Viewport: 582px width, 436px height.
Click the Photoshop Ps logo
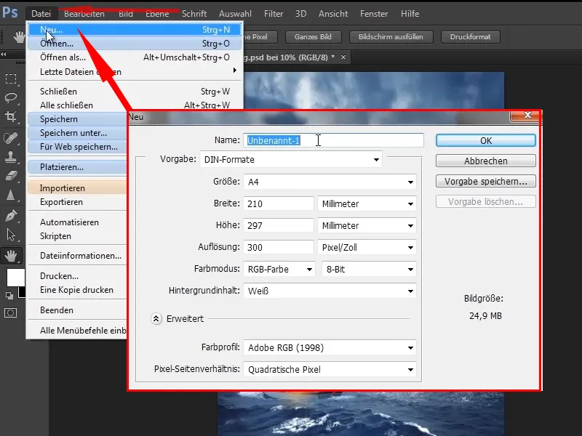click(x=9, y=12)
